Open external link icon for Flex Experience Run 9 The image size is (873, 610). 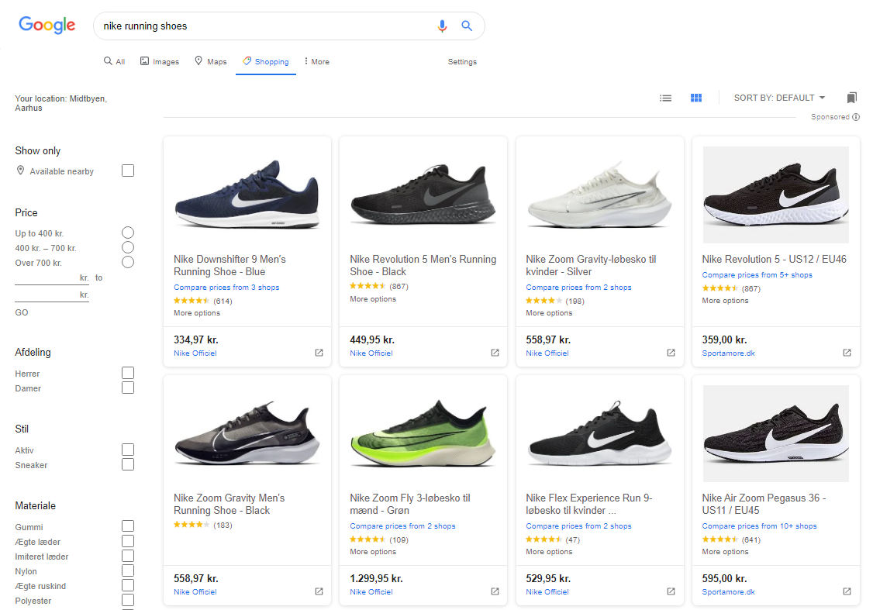(671, 591)
